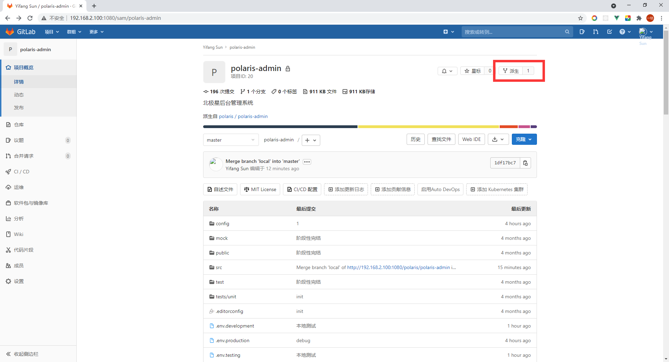
Task: Click the language bar yellow segment
Action: pos(429,127)
